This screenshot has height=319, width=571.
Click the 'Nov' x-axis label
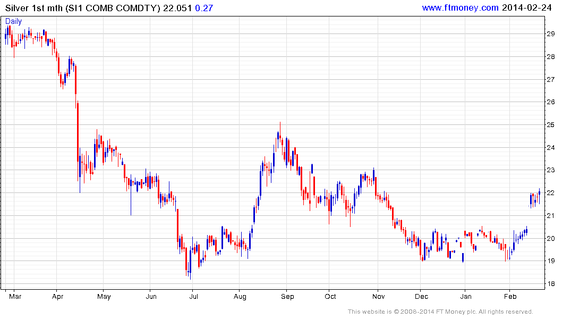tap(378, 296)
